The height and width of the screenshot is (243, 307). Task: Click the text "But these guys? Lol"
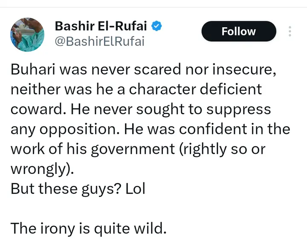78,188
